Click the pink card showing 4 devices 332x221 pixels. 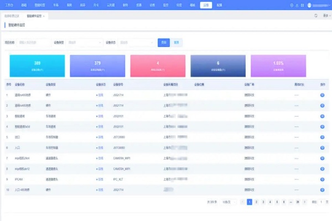click(158, 66)
